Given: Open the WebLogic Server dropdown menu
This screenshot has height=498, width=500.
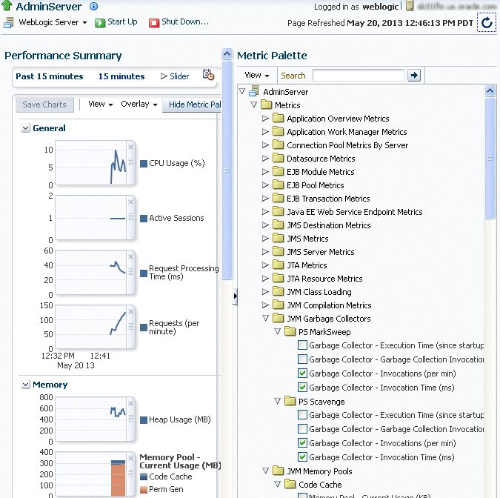Looking at the screenshot, I should (x=53, y=22).
